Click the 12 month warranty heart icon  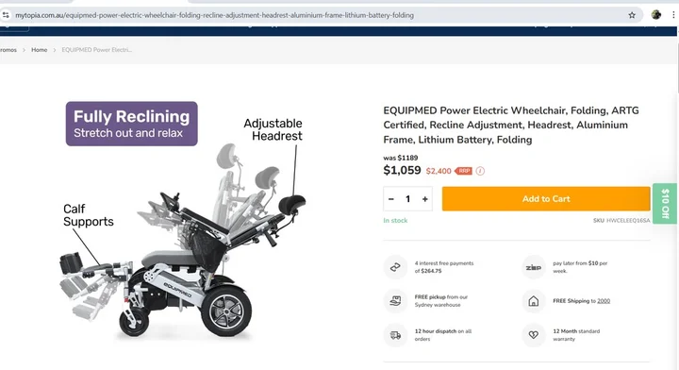pos(534,335)
